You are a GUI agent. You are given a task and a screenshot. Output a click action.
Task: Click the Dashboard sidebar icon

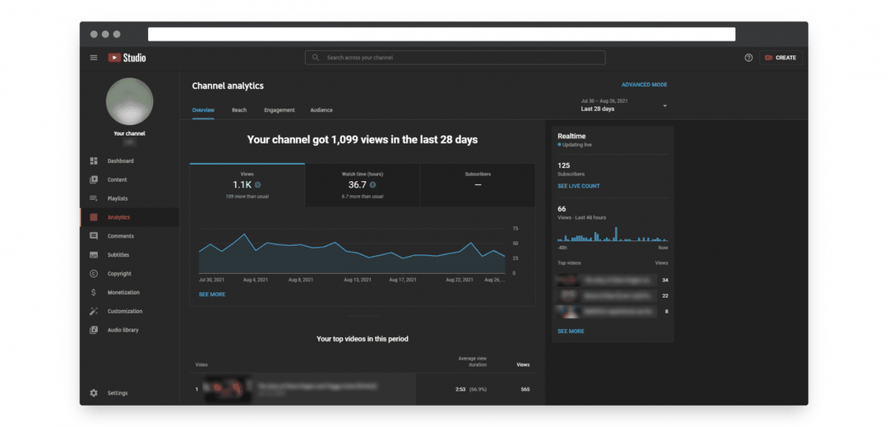point(94,160)
